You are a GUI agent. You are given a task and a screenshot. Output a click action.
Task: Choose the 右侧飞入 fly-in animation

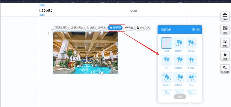tap(179, 77)
